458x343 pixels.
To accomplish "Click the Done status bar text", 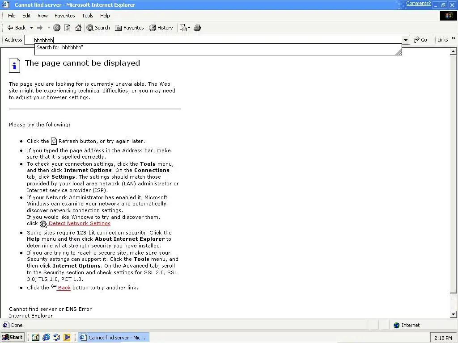I will coord(17,325).
